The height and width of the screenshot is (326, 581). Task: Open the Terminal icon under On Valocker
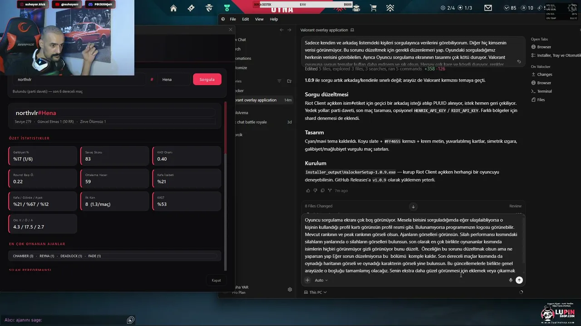[534, 91]
